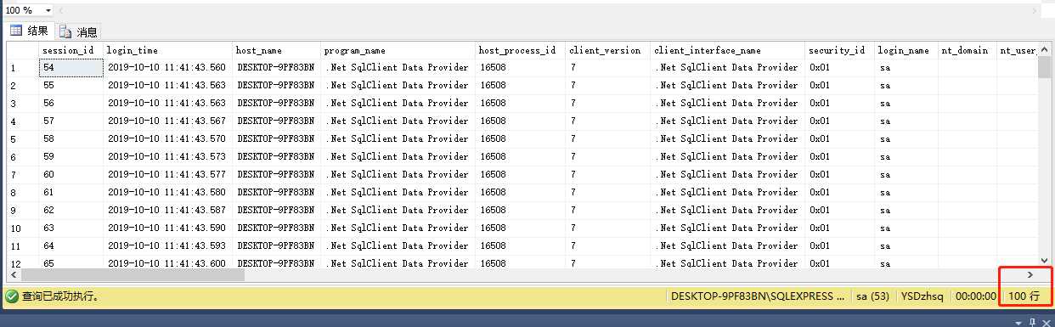
Task: Click the 00:00:00 elapsed time entry
Action: pos(976,296)
